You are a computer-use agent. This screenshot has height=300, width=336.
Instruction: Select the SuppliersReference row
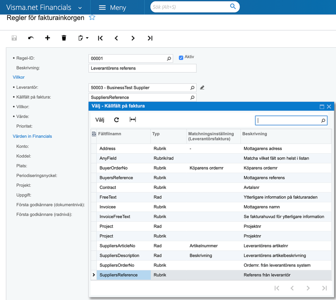[x=211, y=275]
